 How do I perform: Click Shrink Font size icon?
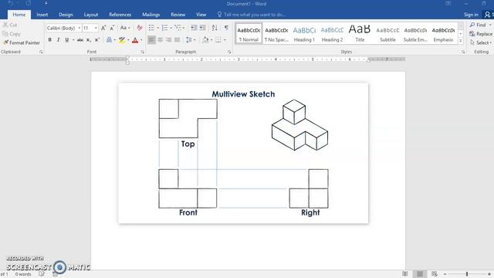click(x=112, y=28)
